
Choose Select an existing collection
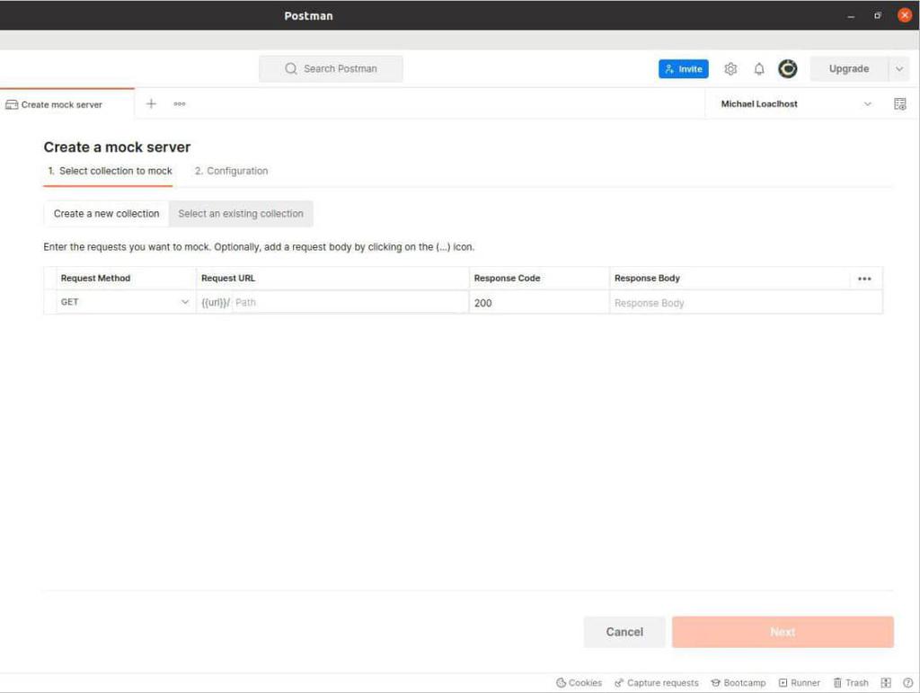click(241, 214)
